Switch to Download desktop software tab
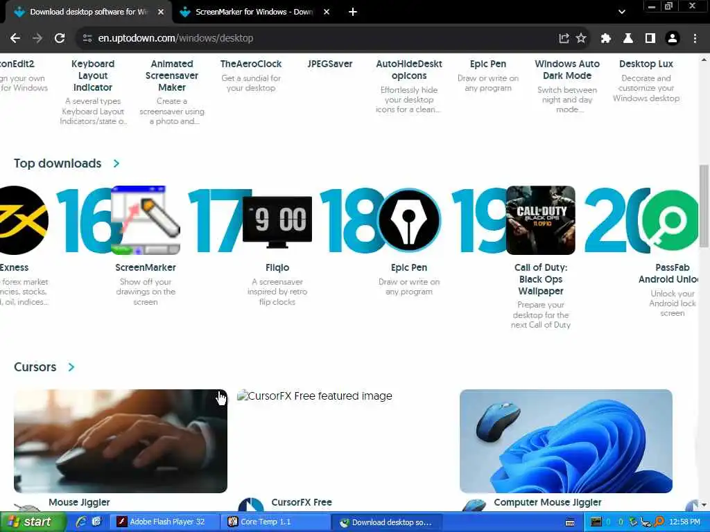This screenshot has height=532, width=710. [x=89, y=12]
